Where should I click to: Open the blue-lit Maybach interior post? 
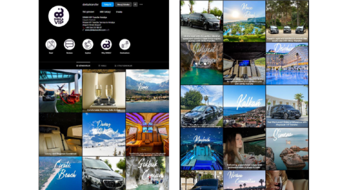tap(202, 149)
